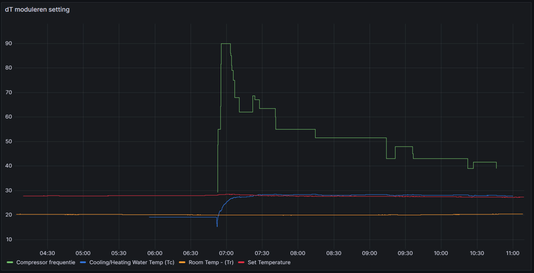Toggle Room Temp - (Tr) legend entry

(211, 262)
